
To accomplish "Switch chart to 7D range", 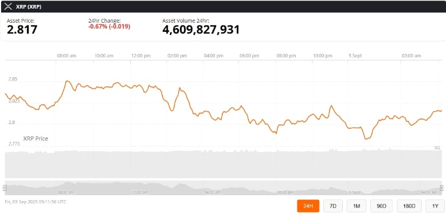I will (333, 206).
